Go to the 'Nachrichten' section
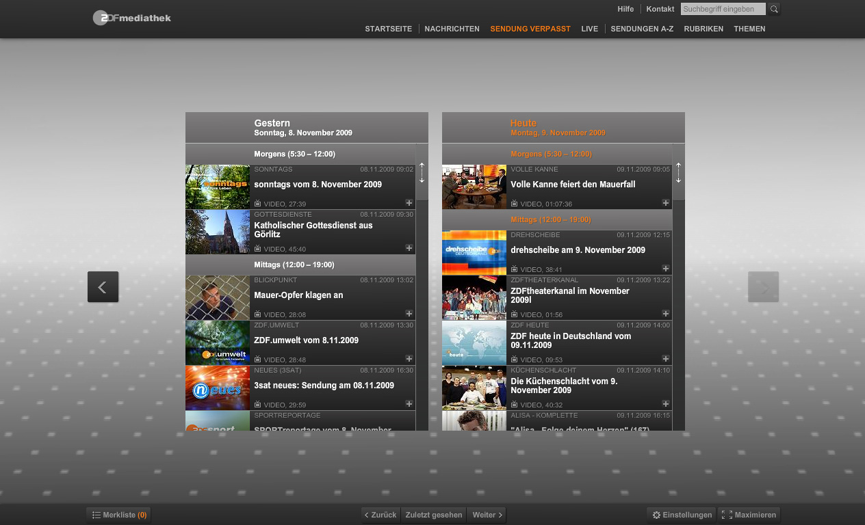 tap(452, 29)
